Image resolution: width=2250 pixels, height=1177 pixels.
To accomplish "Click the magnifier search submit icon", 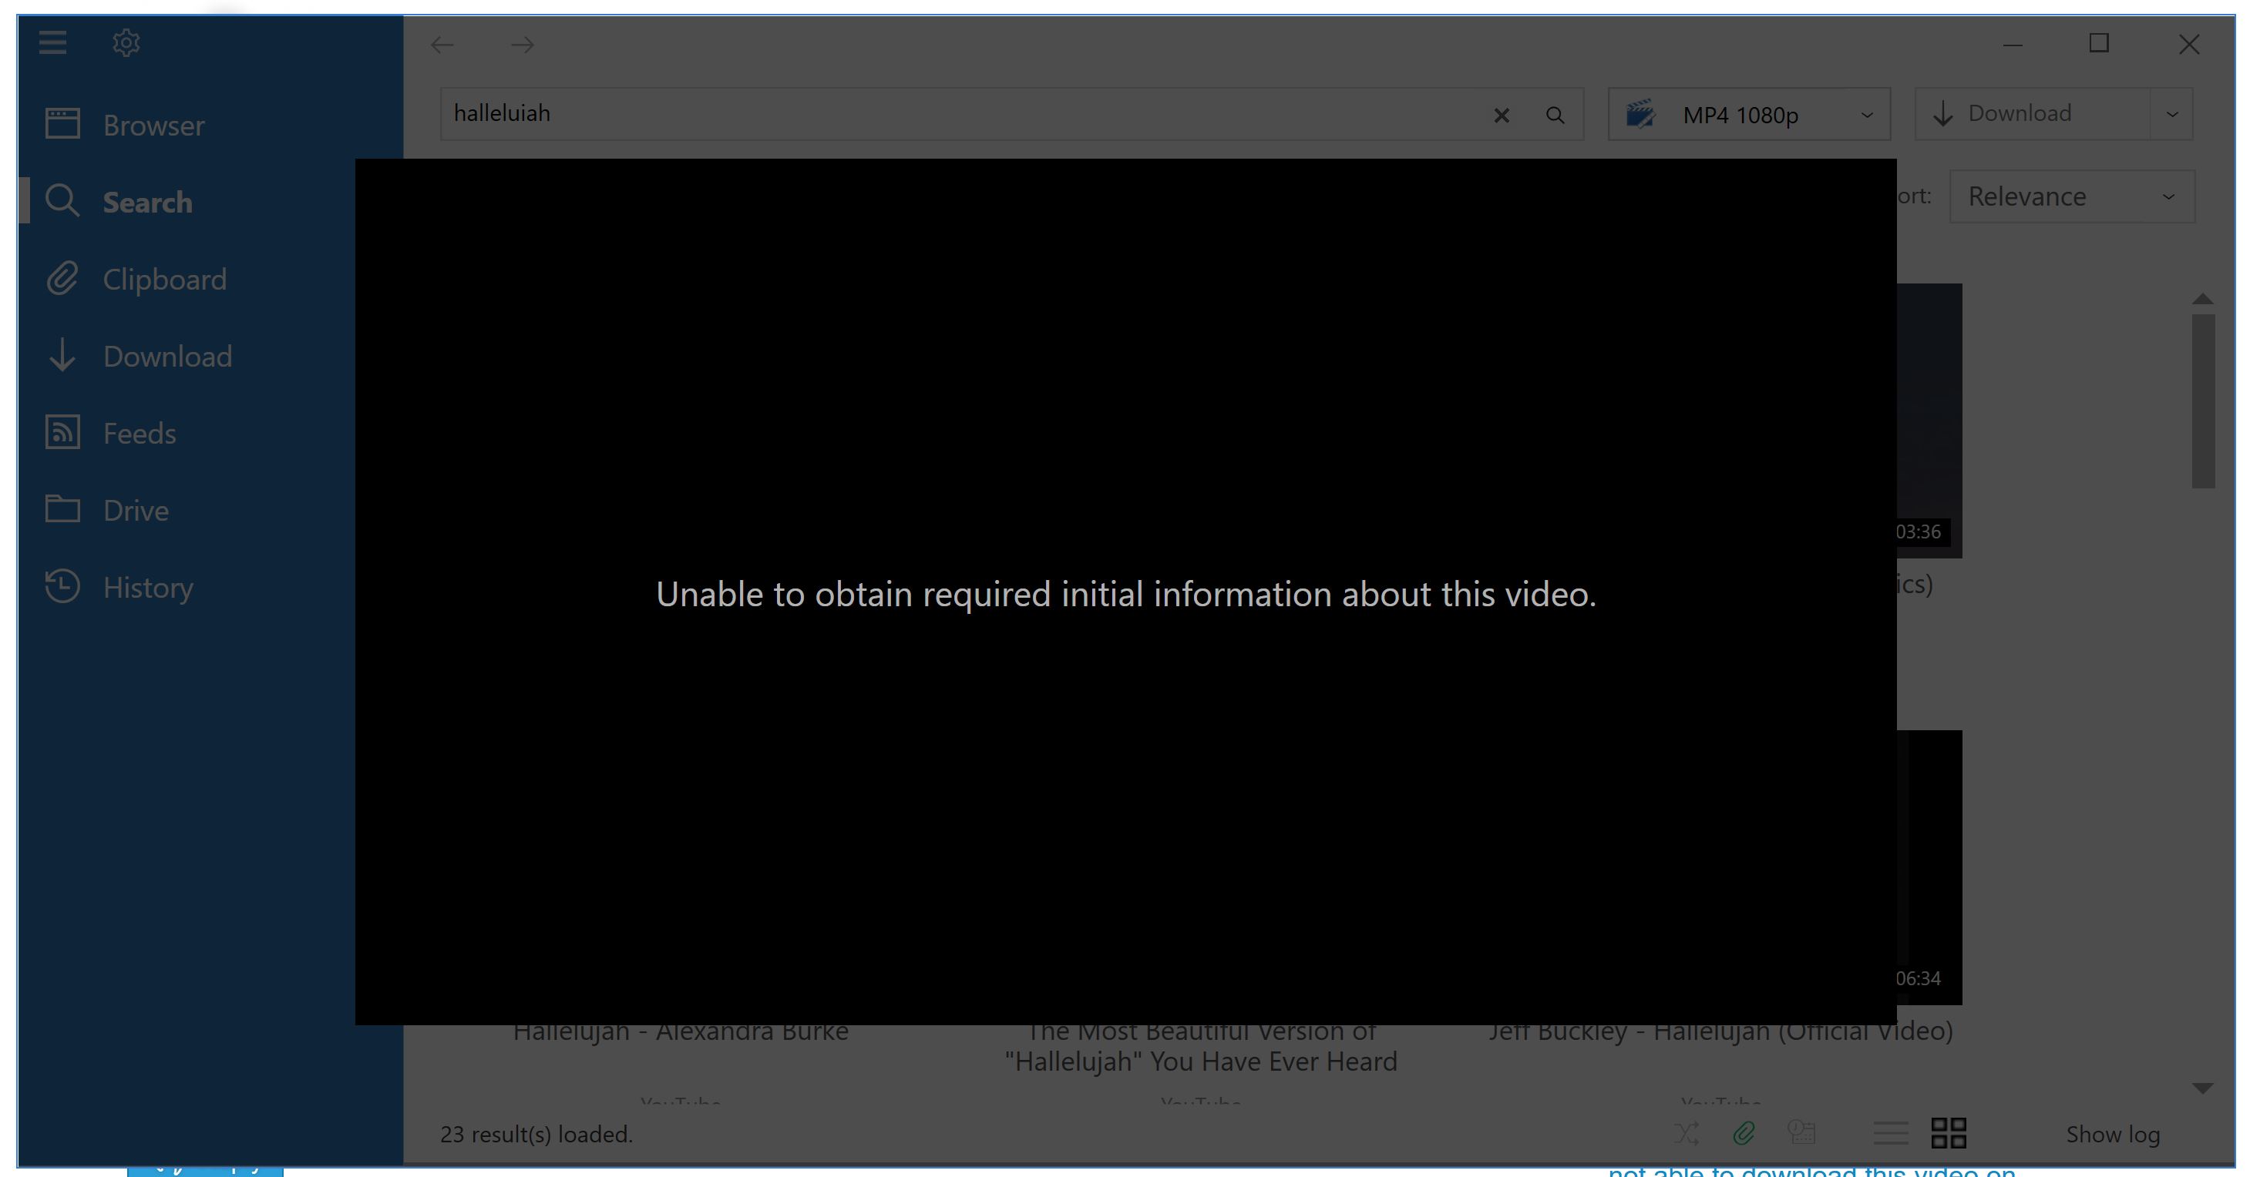I will point(1555,116).
